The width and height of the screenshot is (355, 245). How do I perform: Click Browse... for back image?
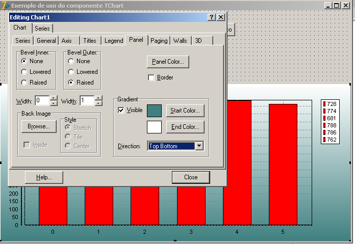pos(39,126)
